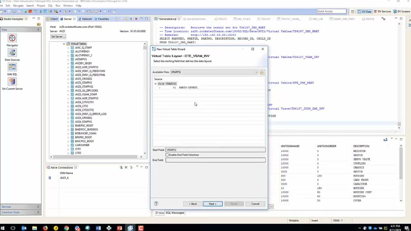Screen dimensions: 411x231
Task: Open Outlook from the taskbar
Action: [24, 228]
